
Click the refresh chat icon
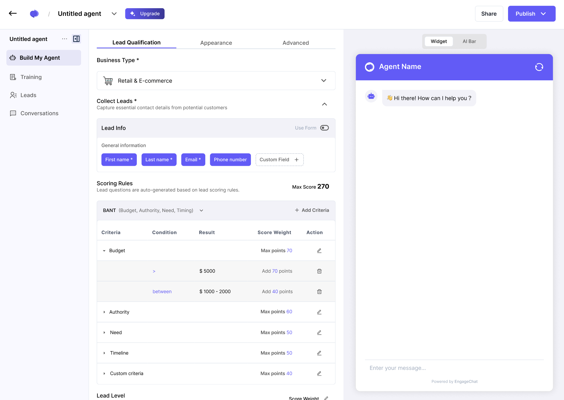[539, 67]
